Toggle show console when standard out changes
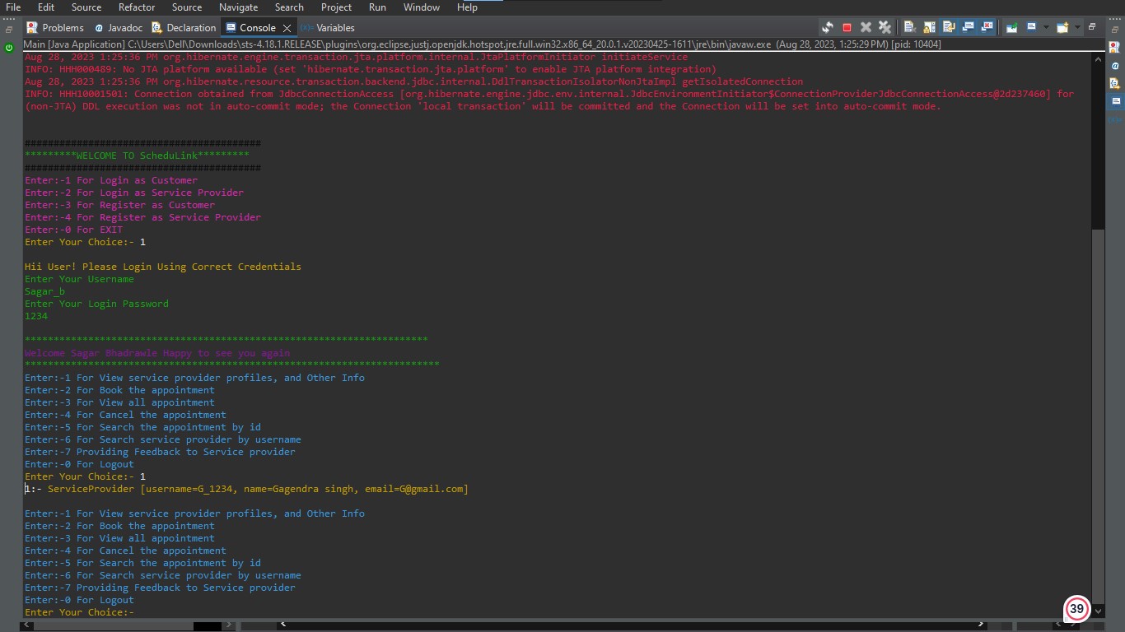The image size is (1125, 632). (968, 27)
